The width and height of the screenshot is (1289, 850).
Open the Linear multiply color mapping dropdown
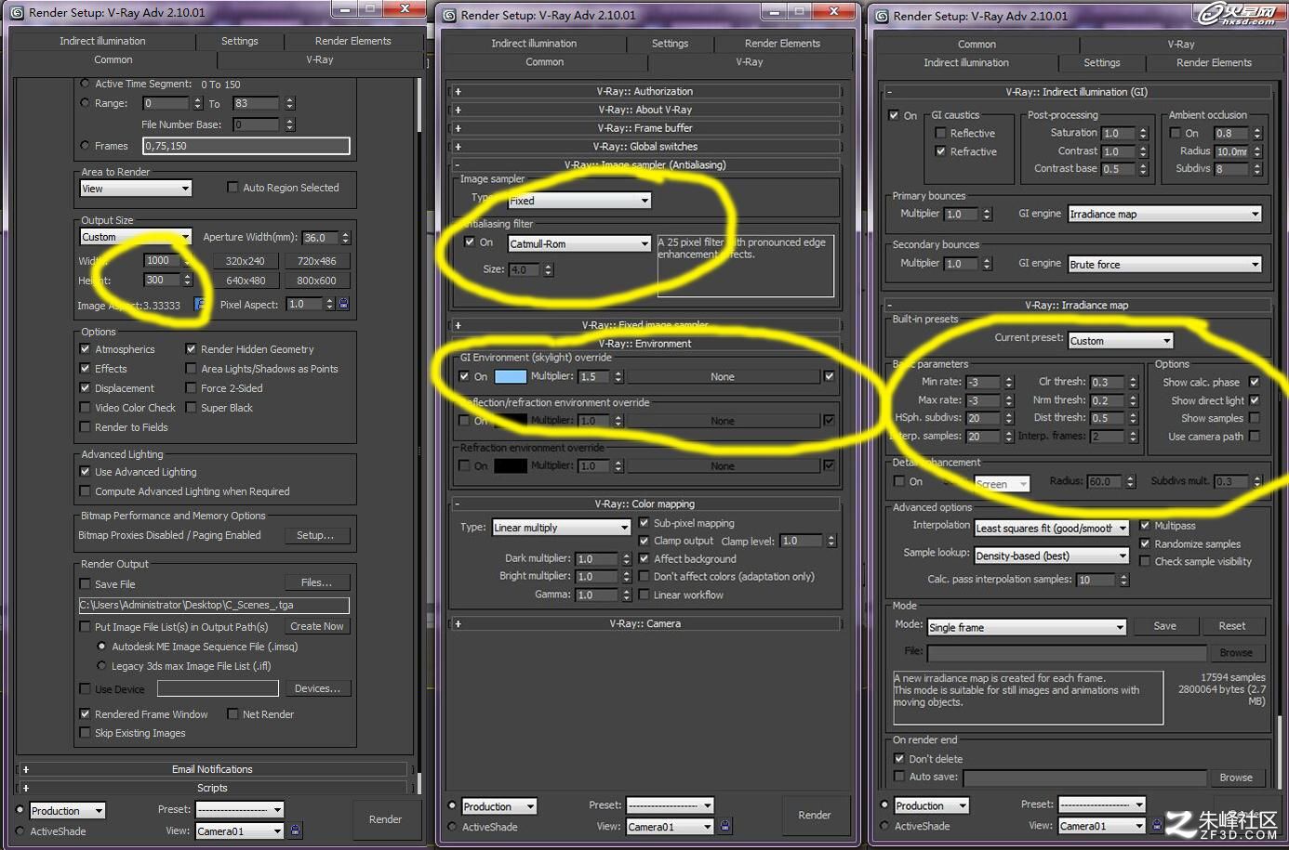pos(562,528)
